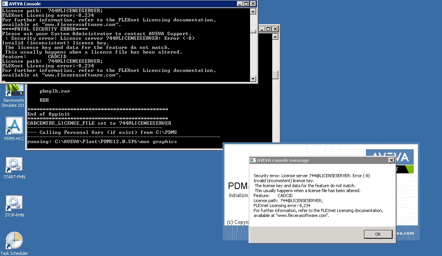This screenshot has height=256, width=442.
Task: Click the "****FATAL SECURITY ERROR****" console line
Action: tap(45, 29)
